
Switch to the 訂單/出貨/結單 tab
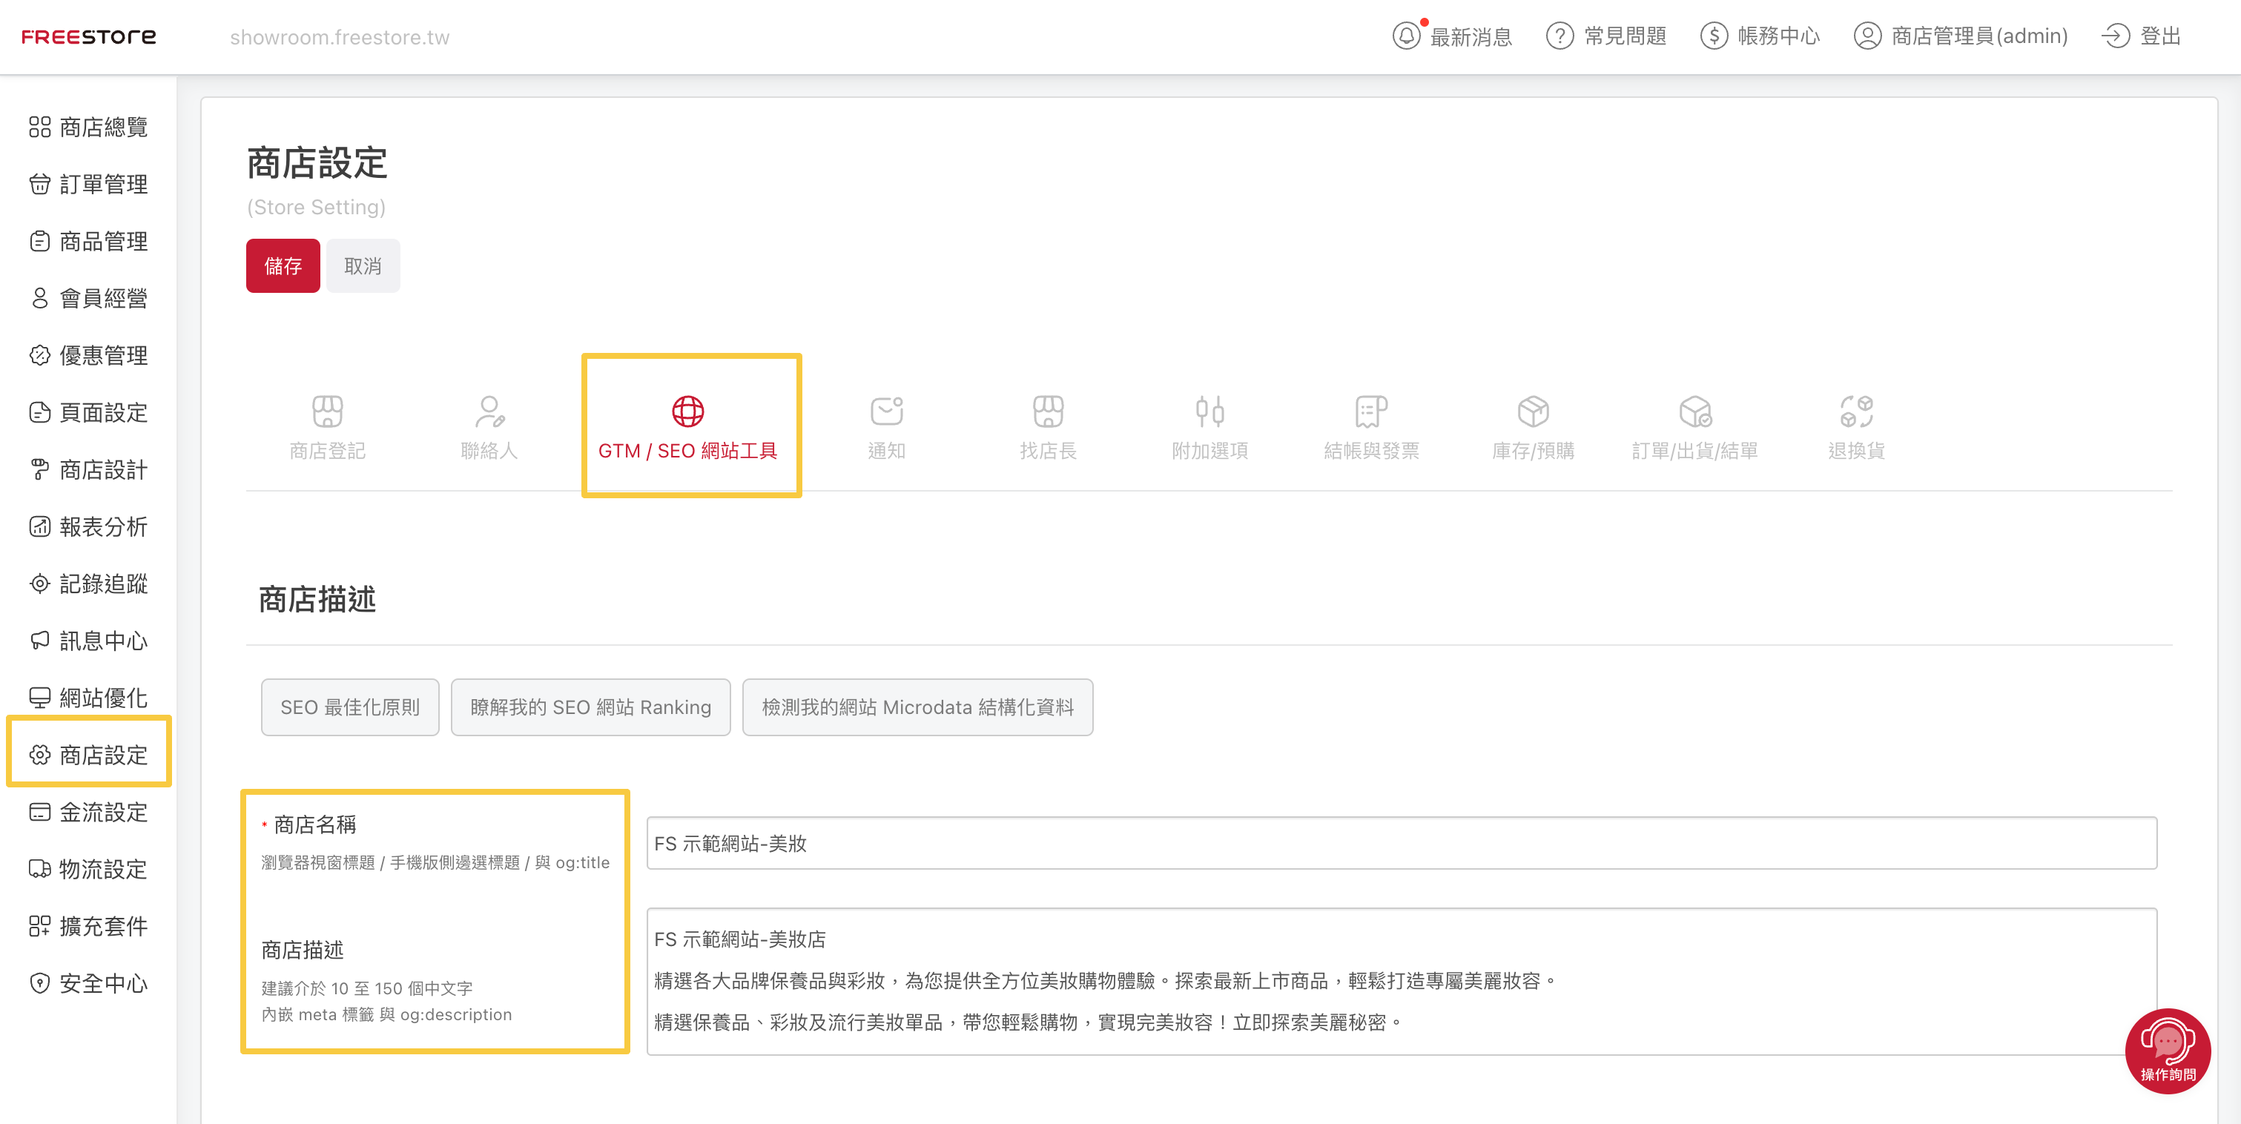[1694, 427]
